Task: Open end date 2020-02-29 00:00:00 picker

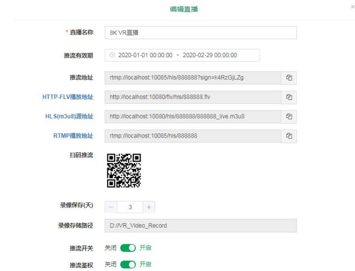Action: pos(210,55)
